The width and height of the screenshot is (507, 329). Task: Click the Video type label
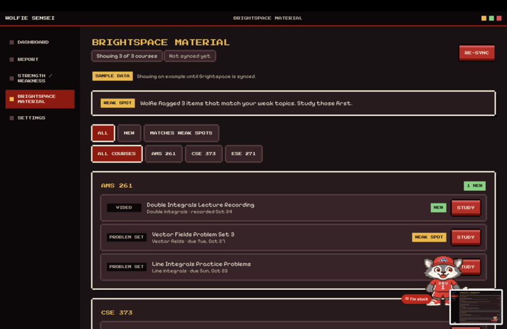[x=124, y=208]
